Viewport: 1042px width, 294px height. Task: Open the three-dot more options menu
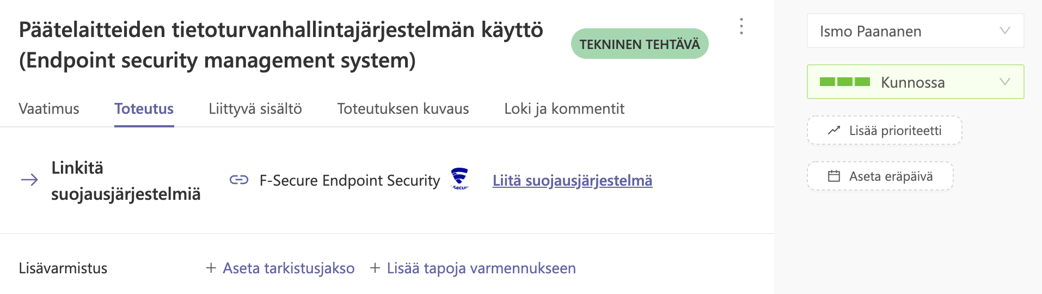[741, 26]
